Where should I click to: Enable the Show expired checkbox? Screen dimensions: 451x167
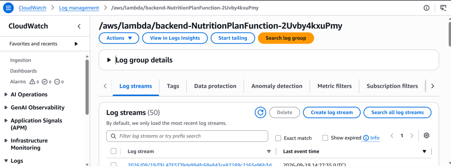click(x=325, y=138)
